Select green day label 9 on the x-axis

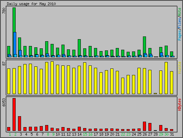53,134
